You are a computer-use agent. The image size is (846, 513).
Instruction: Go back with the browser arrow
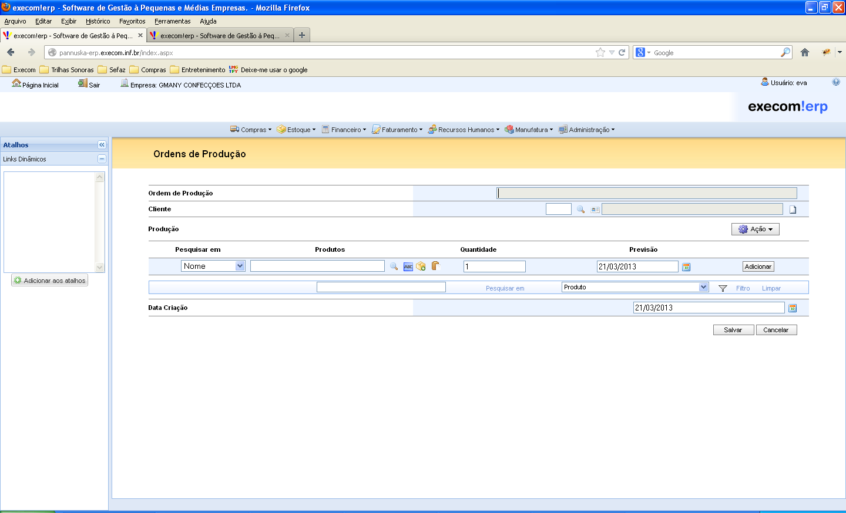11,52
